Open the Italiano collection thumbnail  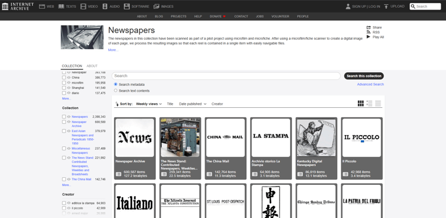click(x=135, y=201)
